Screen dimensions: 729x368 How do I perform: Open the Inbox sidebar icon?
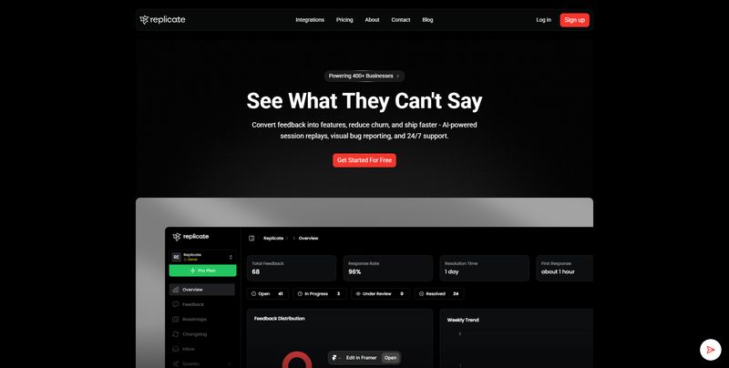tap(175, 349)
